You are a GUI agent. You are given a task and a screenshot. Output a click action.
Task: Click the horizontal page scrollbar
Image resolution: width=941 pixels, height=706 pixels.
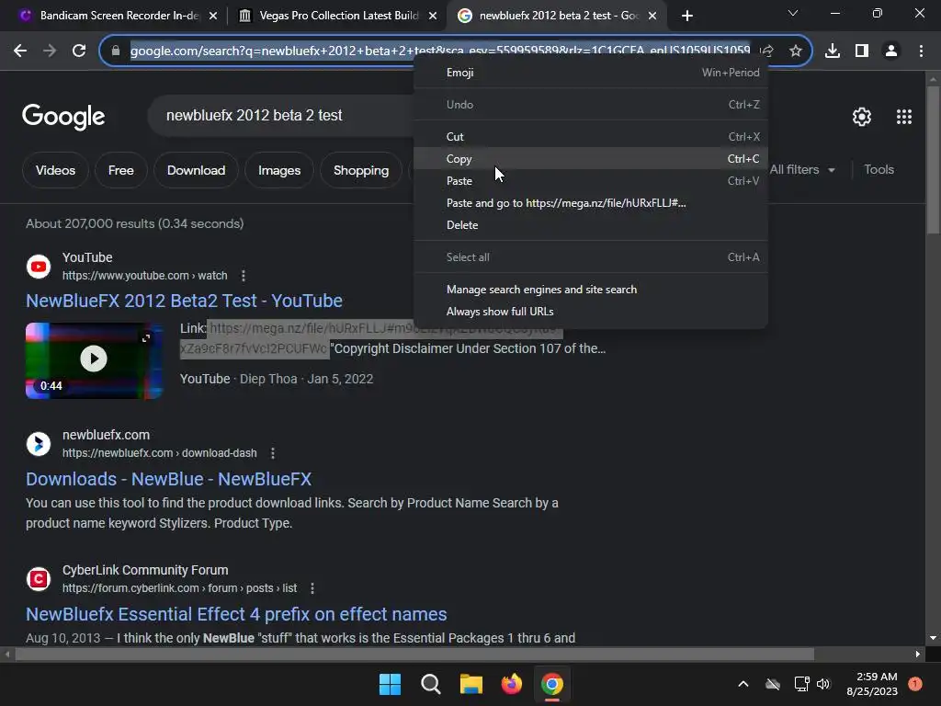coord(414,654)
